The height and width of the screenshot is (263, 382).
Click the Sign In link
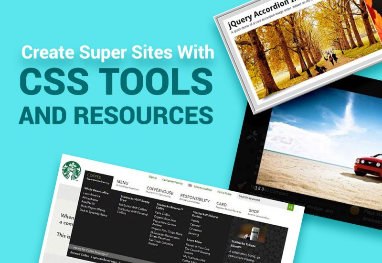pos(152,177)
